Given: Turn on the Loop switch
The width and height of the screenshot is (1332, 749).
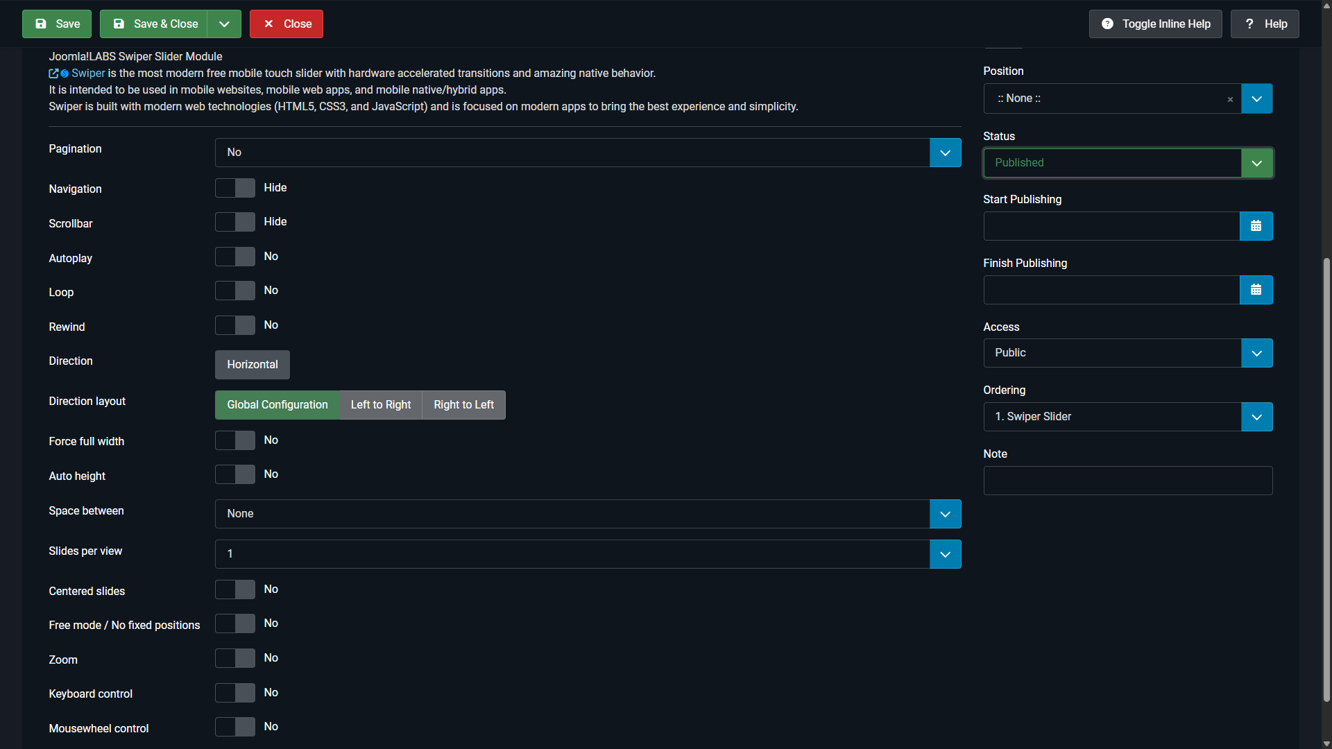Looking at the screenshot, I should coord(235,291).
